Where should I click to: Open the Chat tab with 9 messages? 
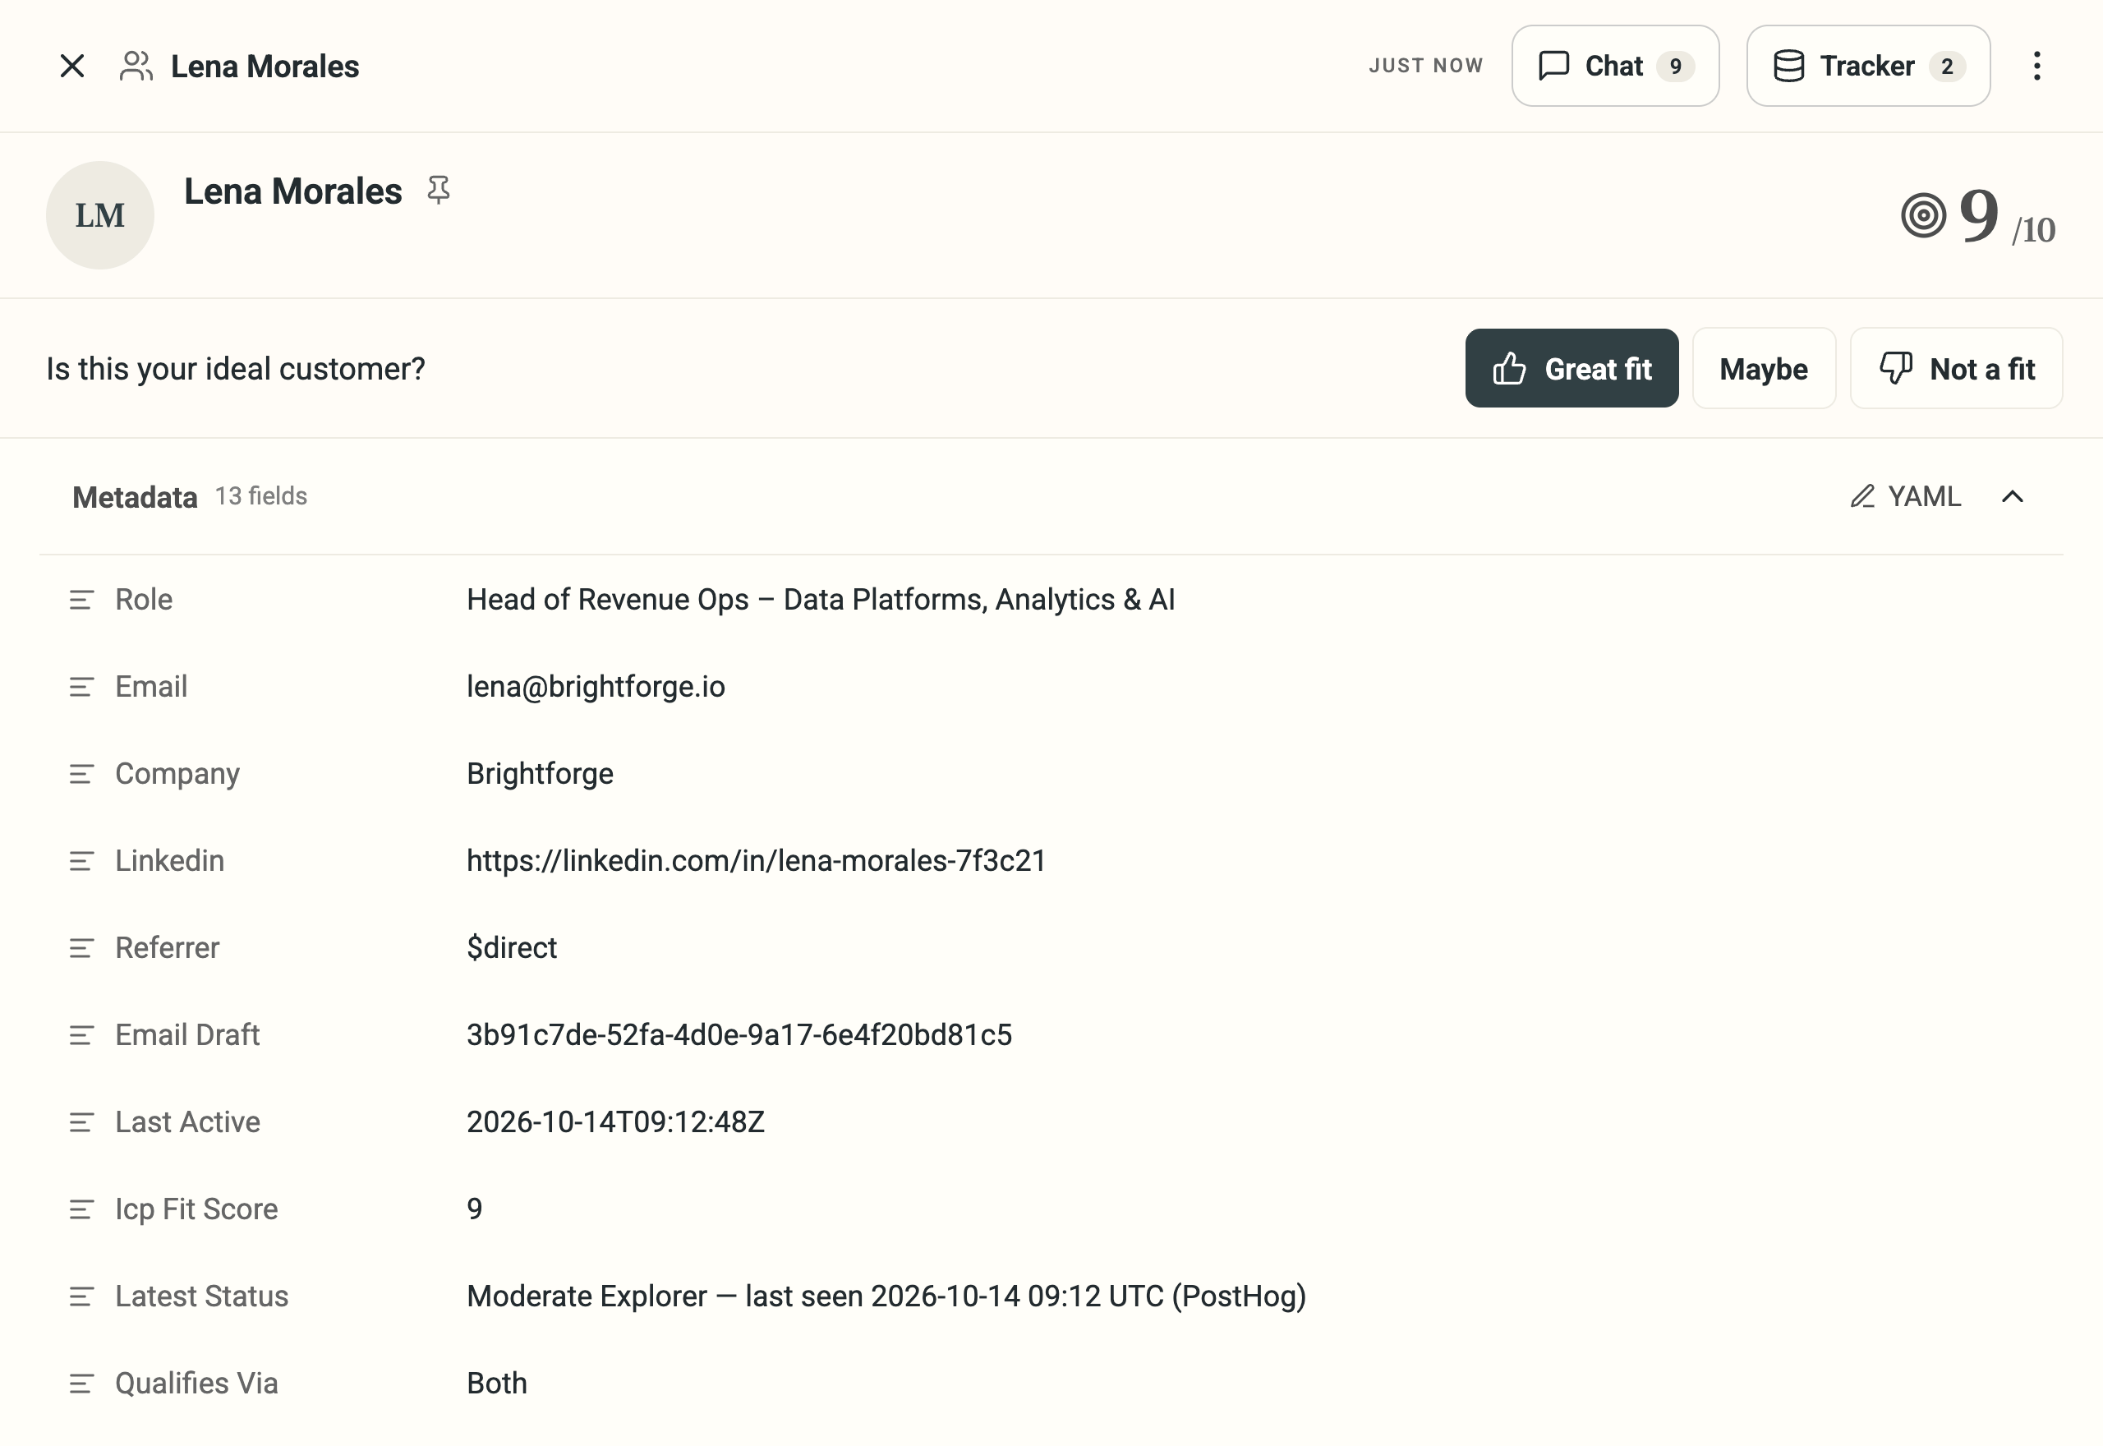click(1615, 67)
